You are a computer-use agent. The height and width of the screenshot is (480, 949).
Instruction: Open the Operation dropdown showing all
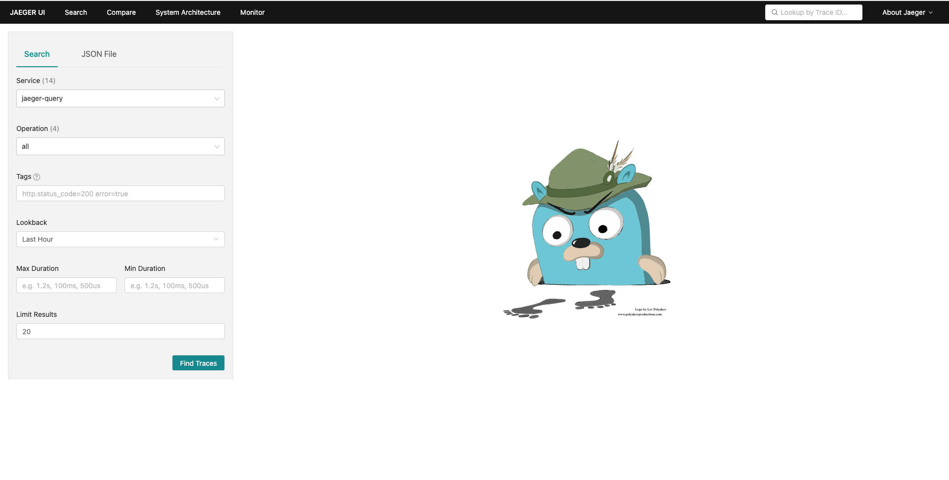click(121, 146)
